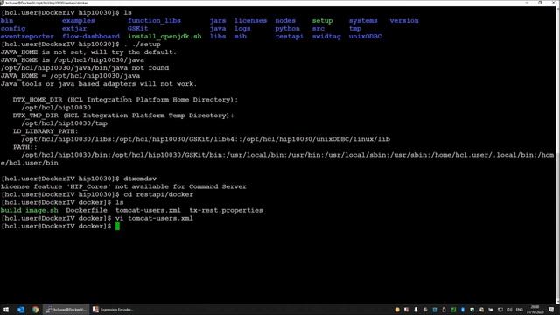Click 'systems' directory name

point(363,21)
